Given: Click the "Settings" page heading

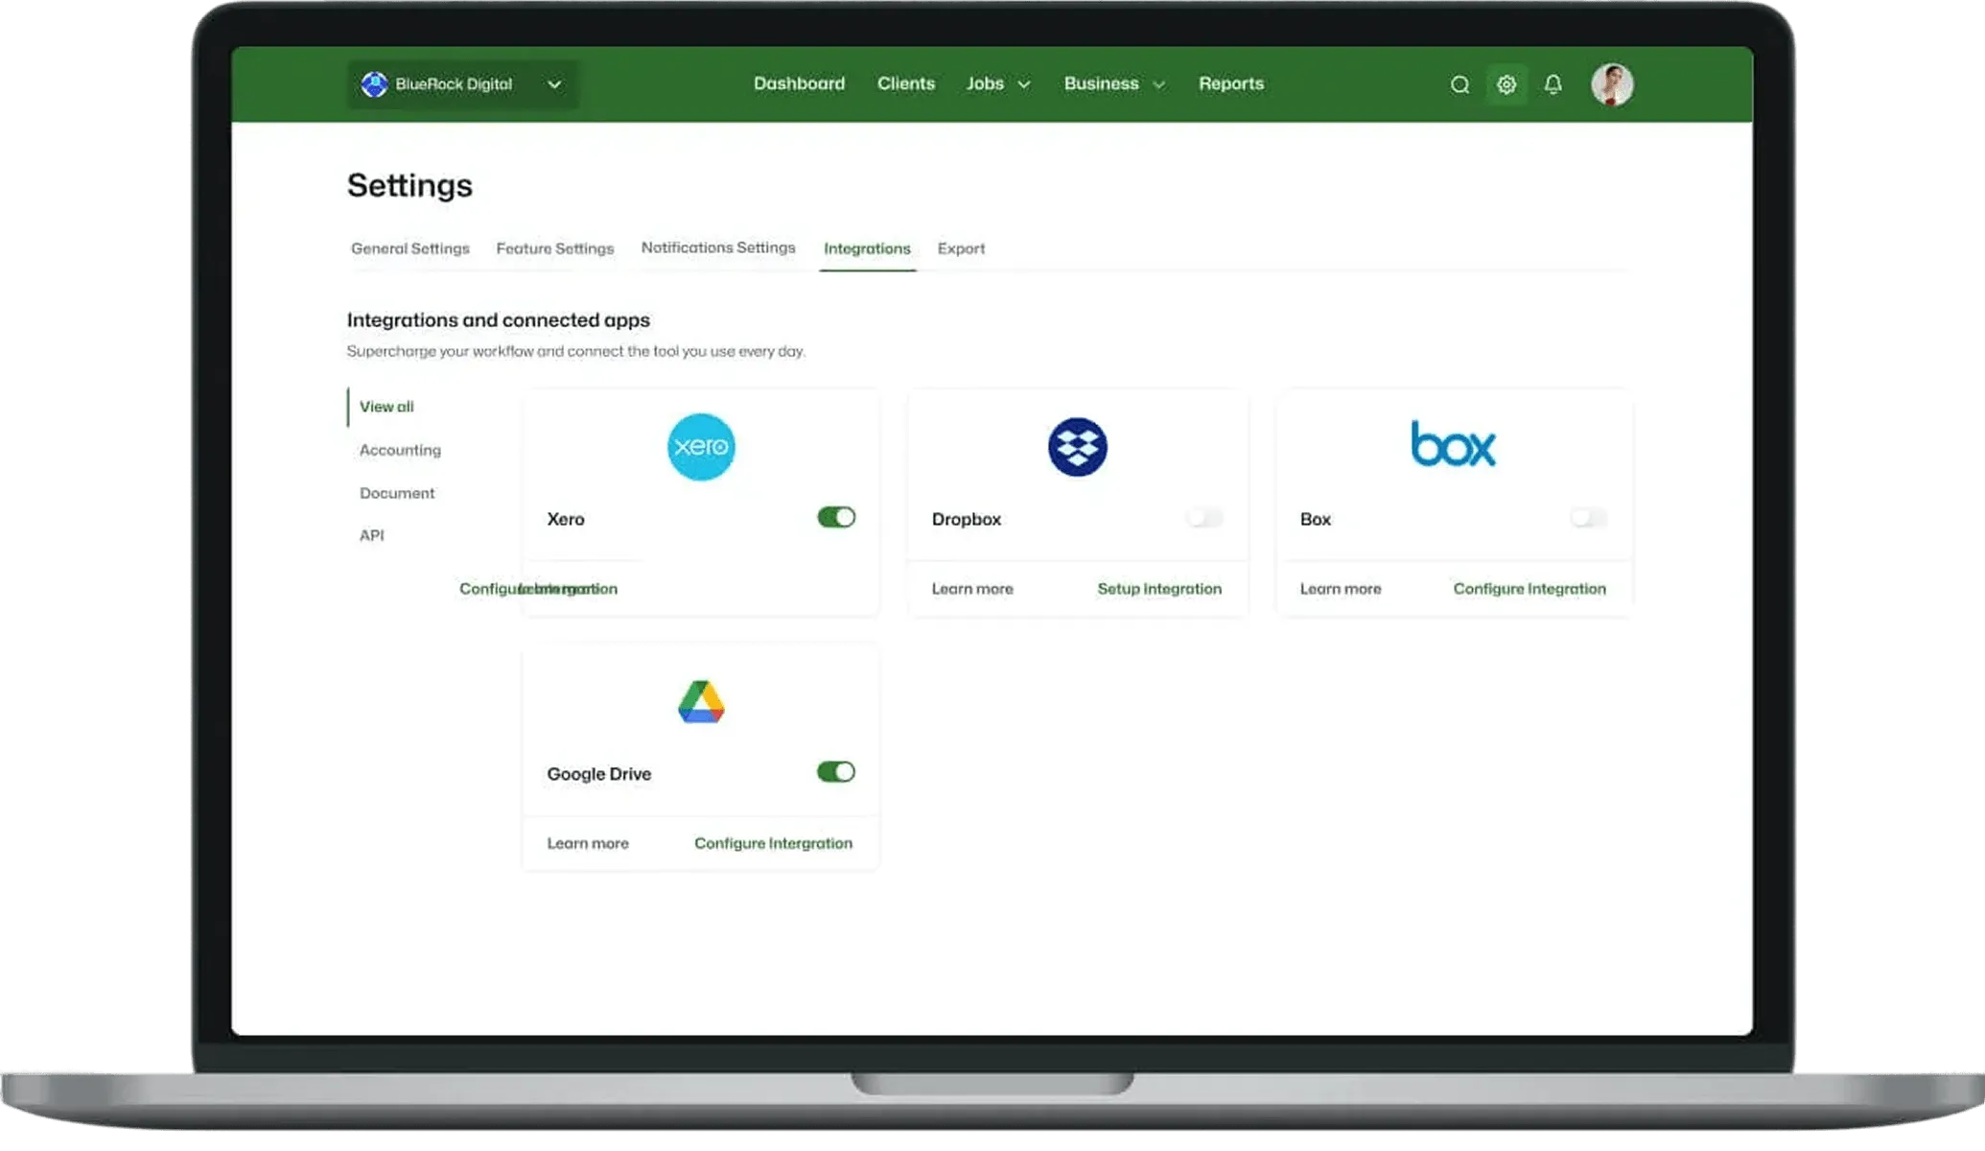Looking at the screenshot, I should click(409, 185).
